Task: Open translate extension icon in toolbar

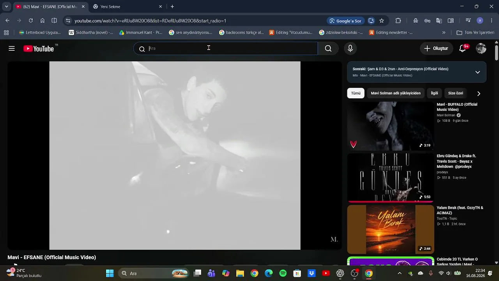Action: (439, 21)
